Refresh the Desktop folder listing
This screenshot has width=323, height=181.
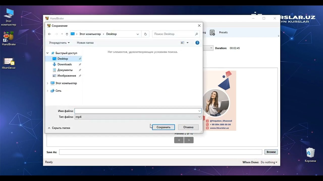pyautogui.click(x=145, y=34)
